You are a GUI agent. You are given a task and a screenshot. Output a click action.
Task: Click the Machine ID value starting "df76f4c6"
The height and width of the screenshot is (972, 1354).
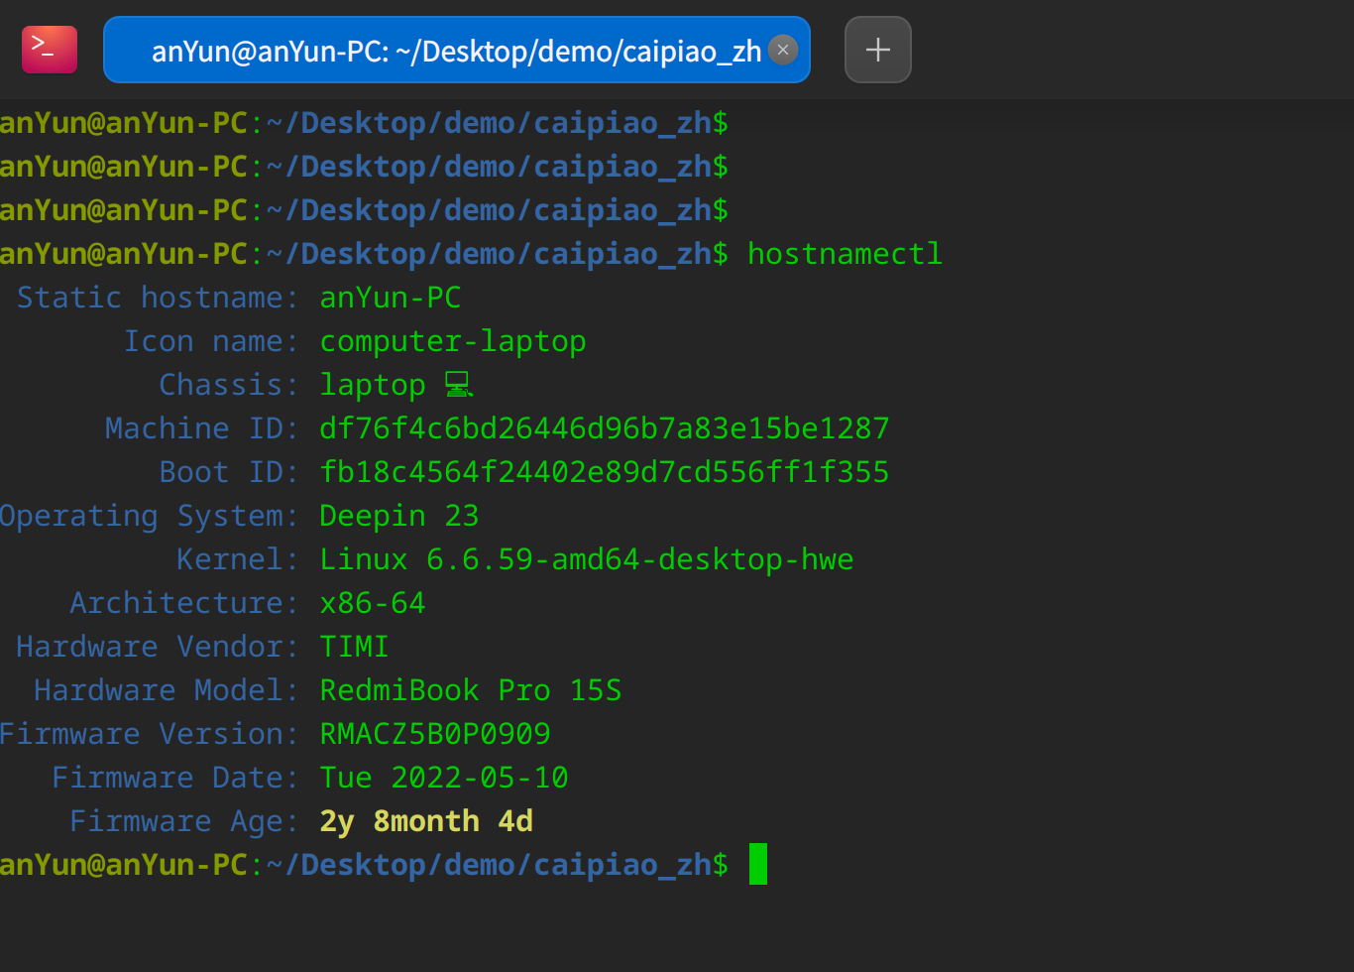[x=605, y=428]
